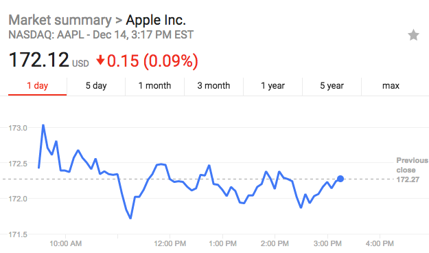Click the Previous close 172.27 label
The height and width of the screenshot is (253, 429).
[412, 170]
